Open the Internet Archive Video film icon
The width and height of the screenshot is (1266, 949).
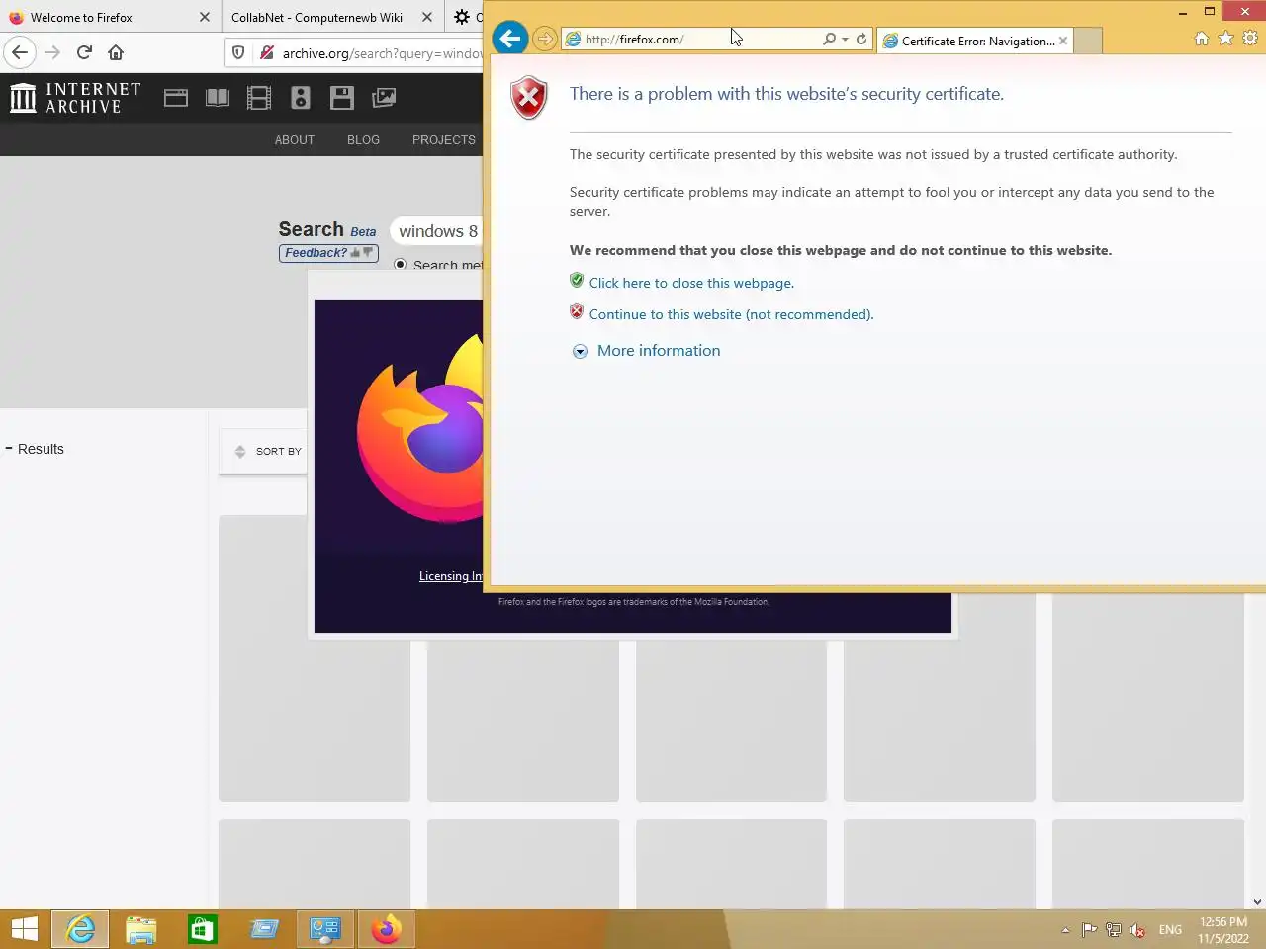click(x=259, y=97)
